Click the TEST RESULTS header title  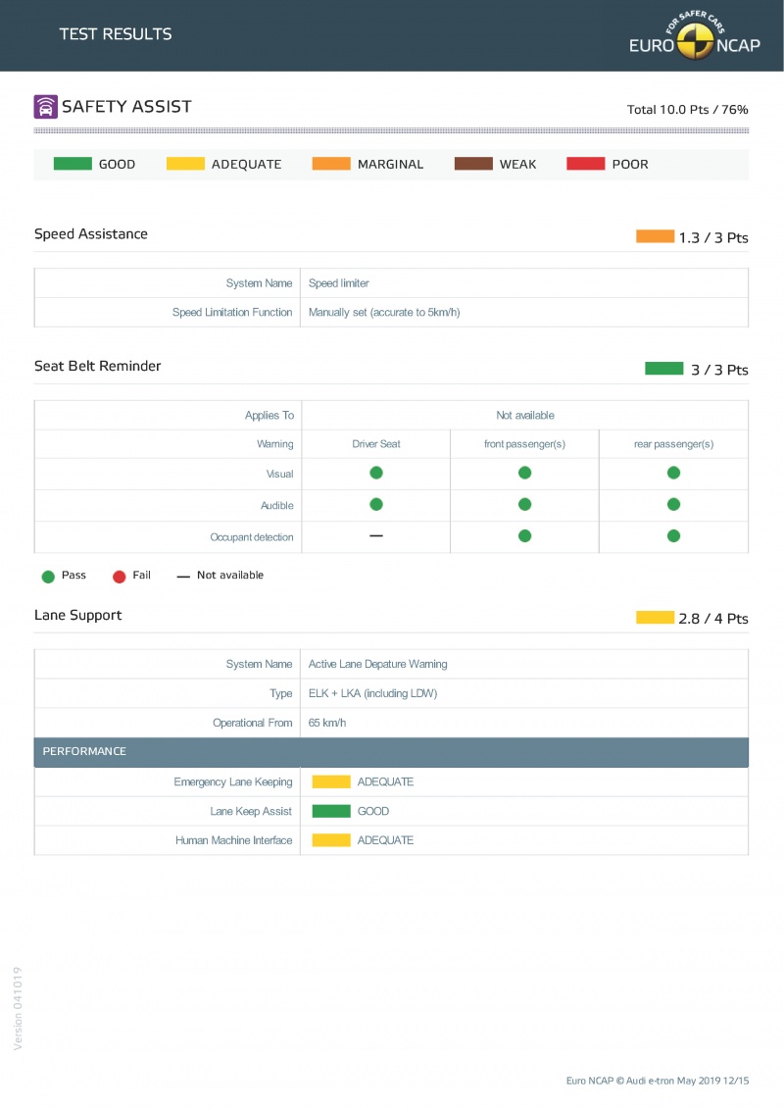coord(116,34)
